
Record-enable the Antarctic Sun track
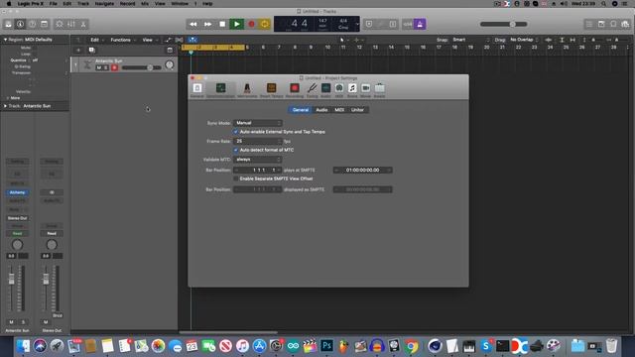pos(115,67)
